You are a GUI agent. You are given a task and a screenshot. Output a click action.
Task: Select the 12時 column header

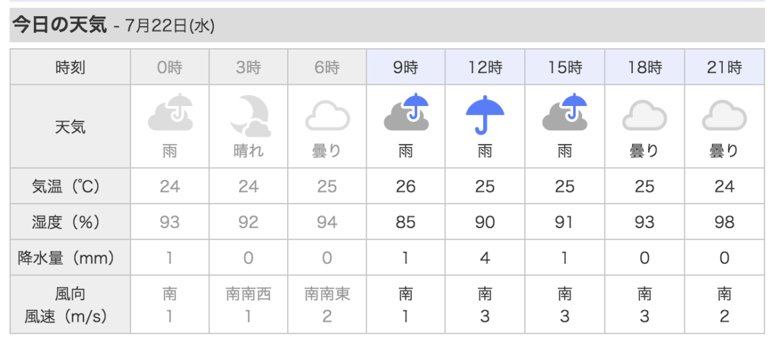[485, 67]
